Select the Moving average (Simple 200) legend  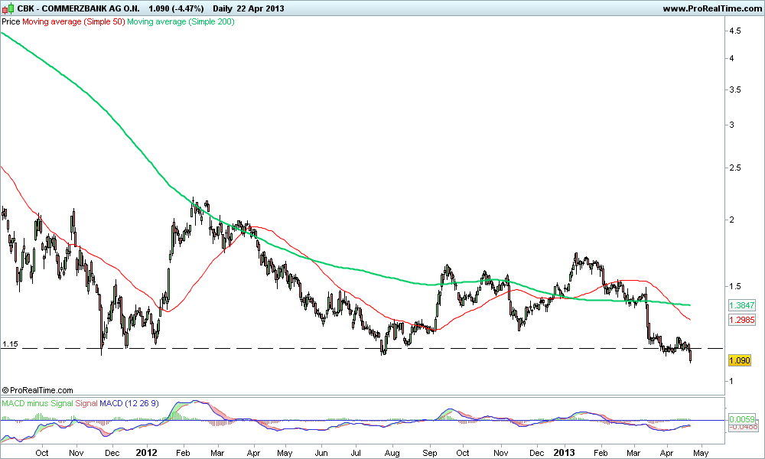point(181,21)
